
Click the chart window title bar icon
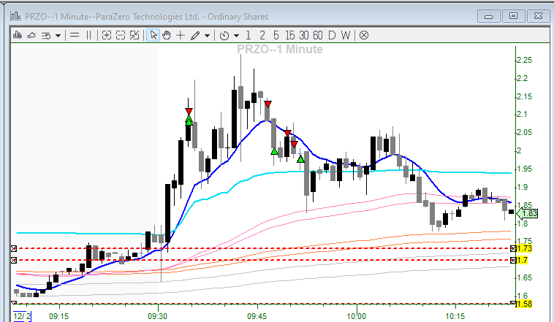click(15, 16)
